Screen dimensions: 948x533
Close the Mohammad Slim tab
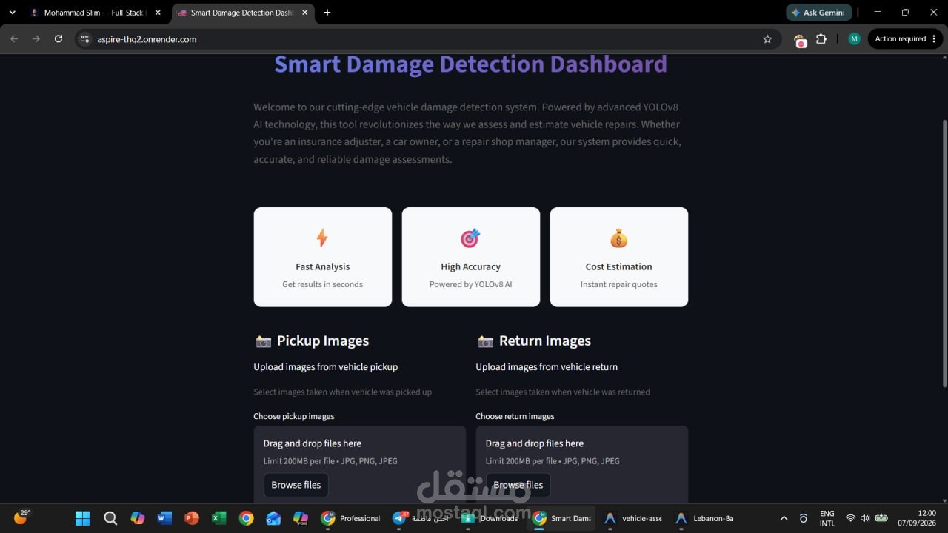point(158,13)
